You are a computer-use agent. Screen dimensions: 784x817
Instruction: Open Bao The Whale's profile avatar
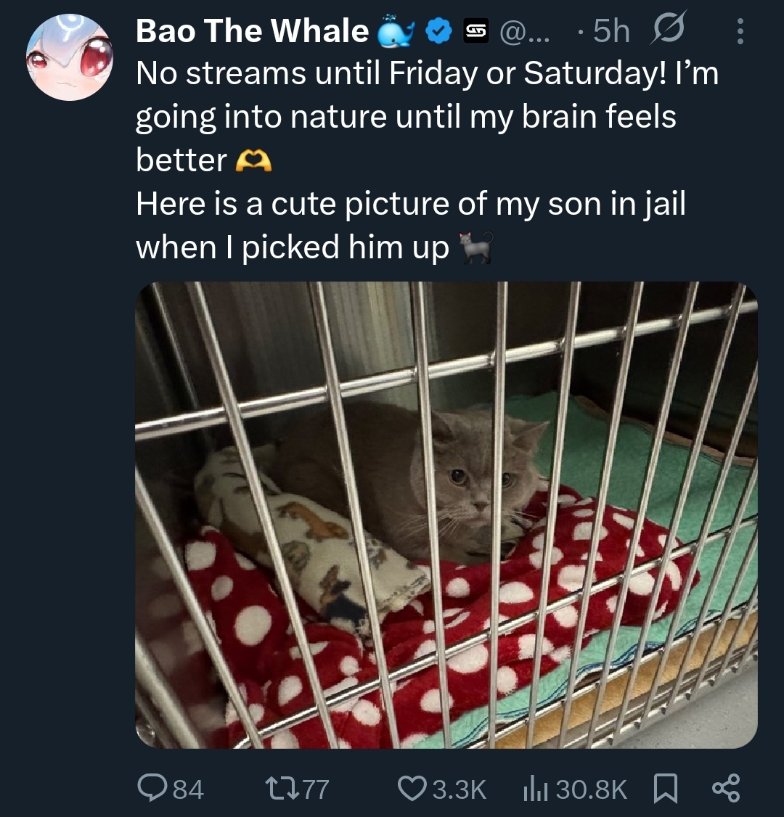(x=70, y=57)
